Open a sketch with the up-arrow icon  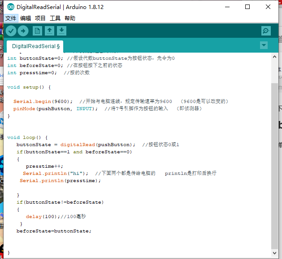point(49,31)
